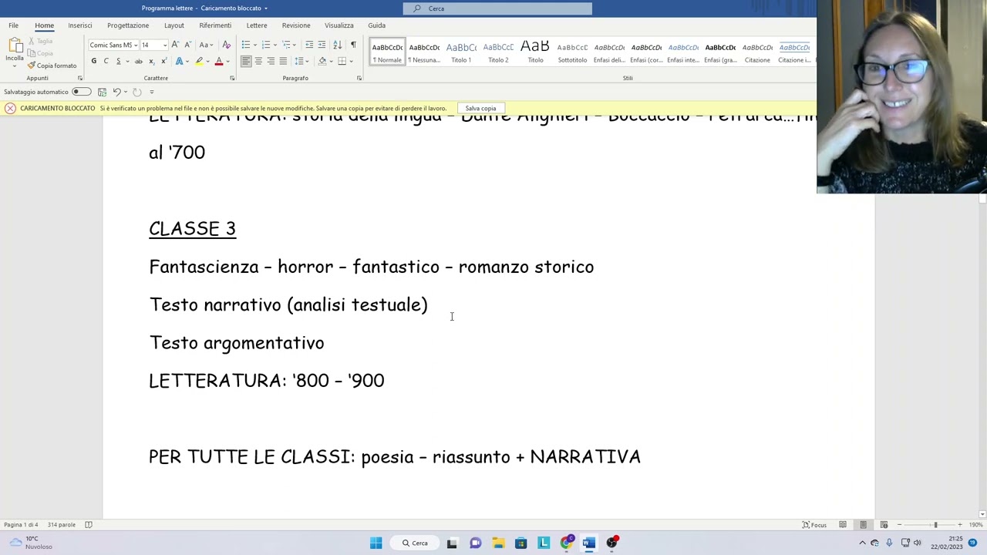987x555 pixels.
Task: Switch to Riferimenti tab
Action: click(x=215, y=25)
